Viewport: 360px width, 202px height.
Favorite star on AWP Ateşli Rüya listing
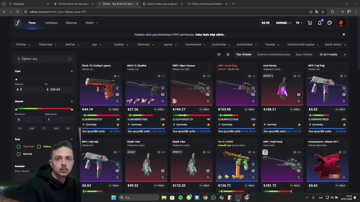pyautogui.click(x=254, y=125)
